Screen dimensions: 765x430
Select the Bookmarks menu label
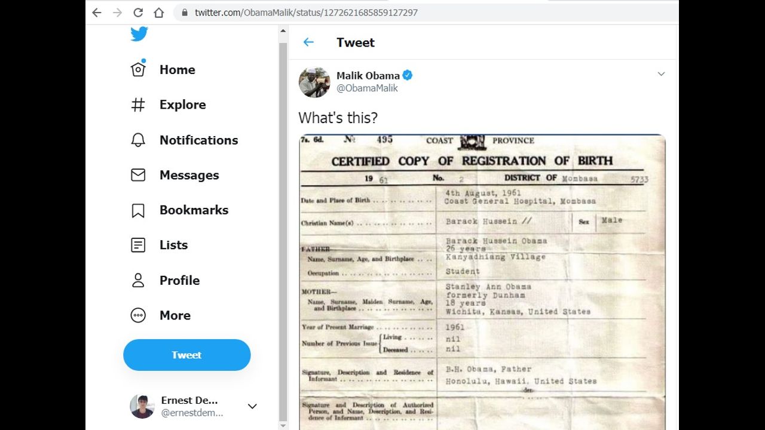point(194,210)
